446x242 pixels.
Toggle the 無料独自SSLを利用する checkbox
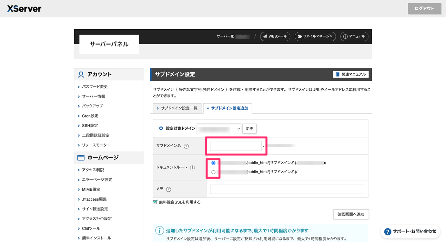coord(155,202)
